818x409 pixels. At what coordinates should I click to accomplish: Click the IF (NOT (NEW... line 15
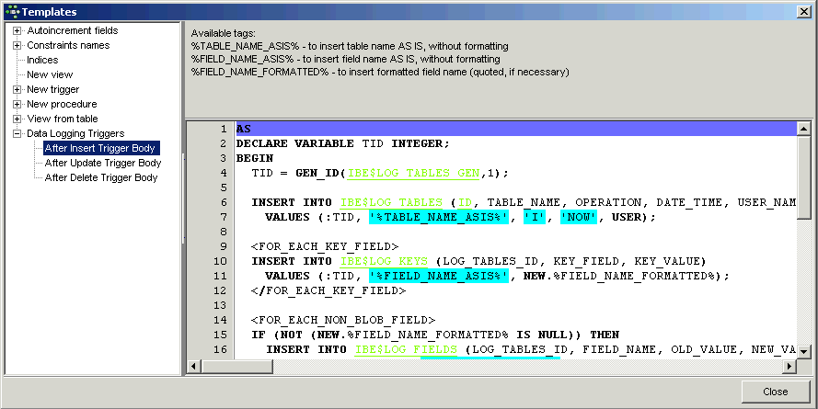434,335
